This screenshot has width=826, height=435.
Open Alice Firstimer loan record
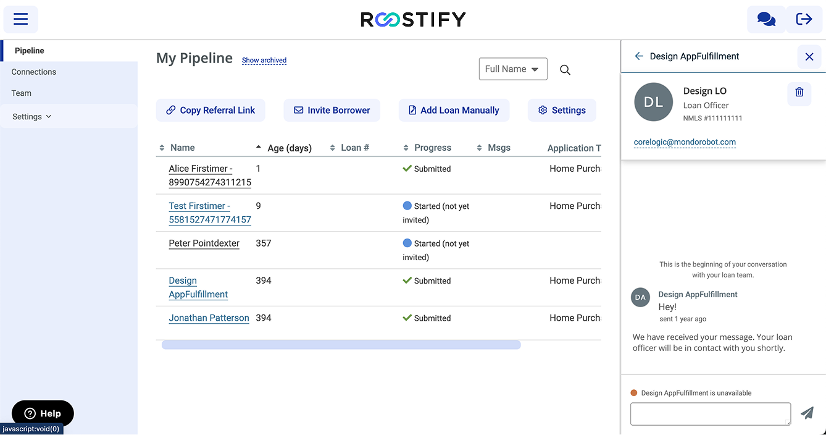point(210,175)
